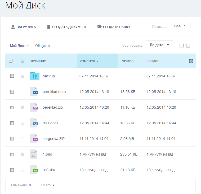This screenshot has height=194, width=201.
Task: Click the ZIP icon of sergeeva.ZIP
Action: pyautogui.click(x=34, y=139)
